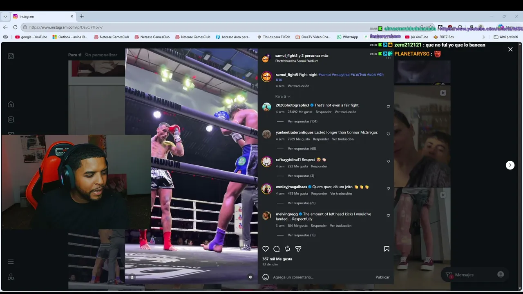Like the Instagram post with the heart icon

(266, 249)
